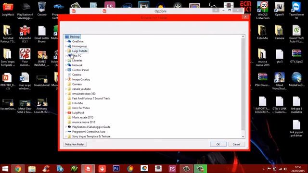The width and height of the screenshot is (308, 173).
Task: Open the pink FS app on the taskbar
Action: (172, 169)
